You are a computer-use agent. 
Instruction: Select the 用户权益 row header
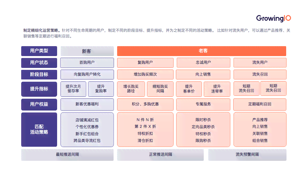click(39, 104)
